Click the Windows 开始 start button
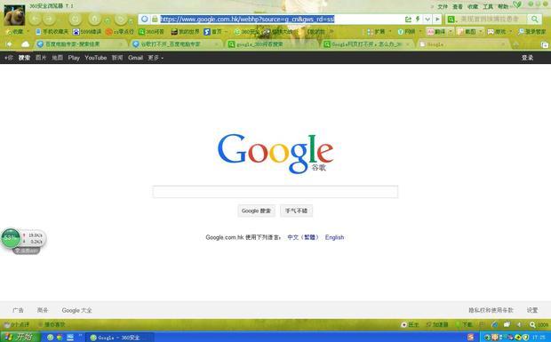This screenshot has height=342, width=551. pyautogui.click(x=20, y=337)
